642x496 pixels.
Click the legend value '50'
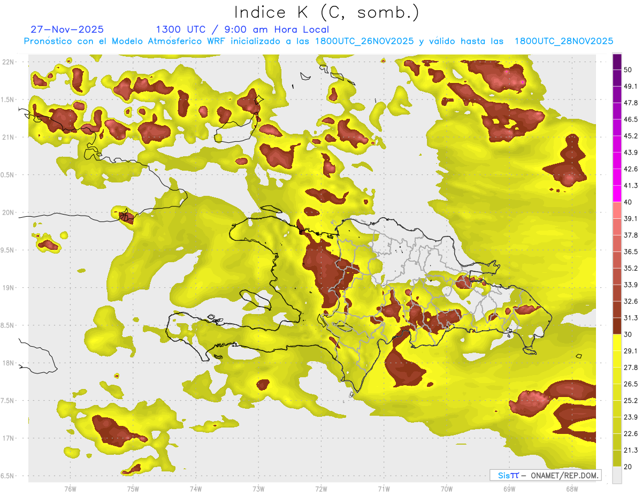[x=628, y=70]
